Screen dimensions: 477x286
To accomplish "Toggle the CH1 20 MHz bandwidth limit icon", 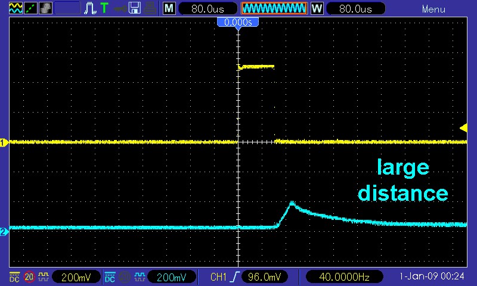I will tap(29, 277).
